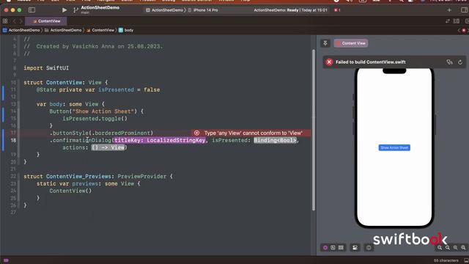Click the inline error 'any View' cannot conform
The image size is (469, 264).
[251, 133]
